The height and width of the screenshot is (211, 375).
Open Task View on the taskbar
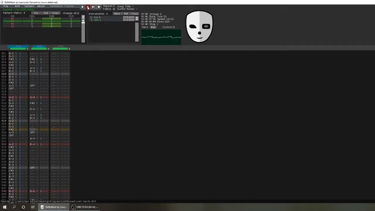(33, 207)
